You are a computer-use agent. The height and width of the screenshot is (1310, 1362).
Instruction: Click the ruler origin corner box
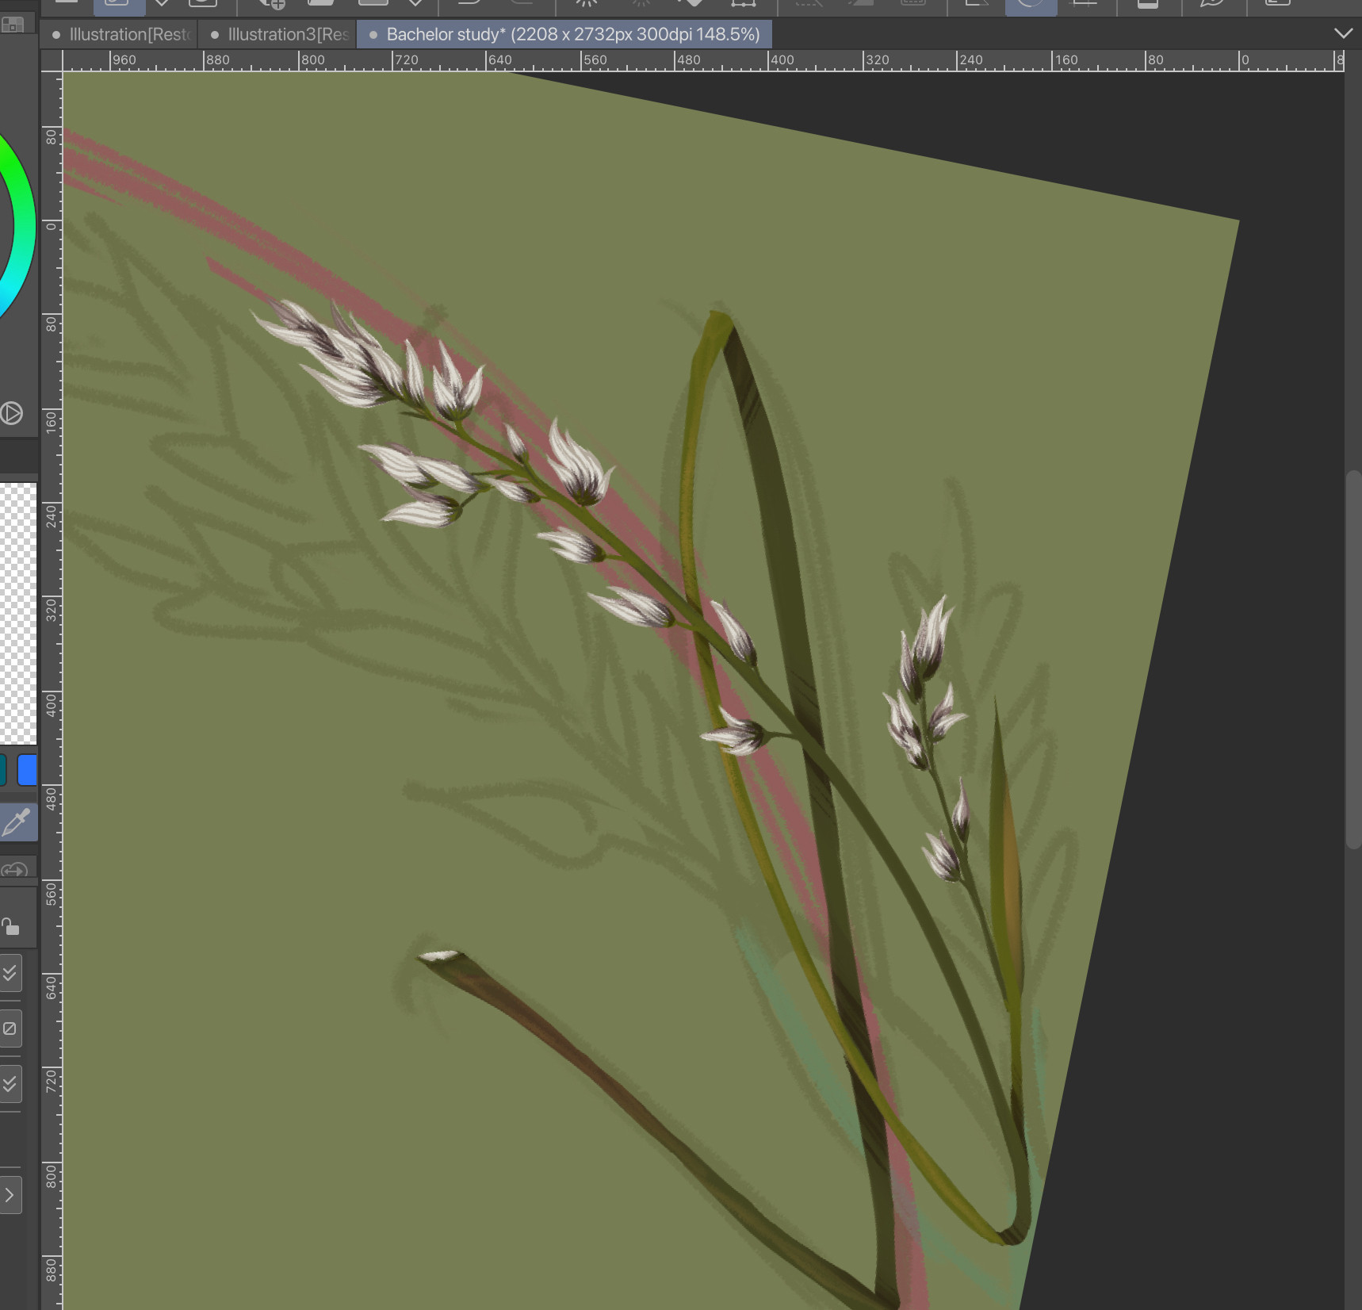pos(52,60)
